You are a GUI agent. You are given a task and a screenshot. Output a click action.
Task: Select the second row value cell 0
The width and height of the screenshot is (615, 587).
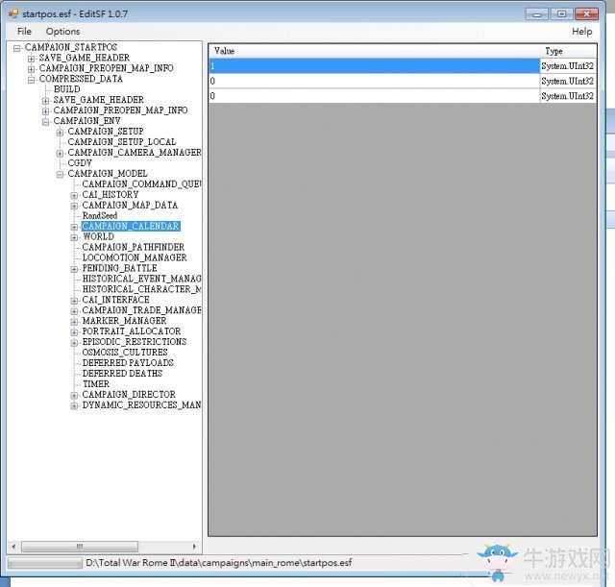375,81
